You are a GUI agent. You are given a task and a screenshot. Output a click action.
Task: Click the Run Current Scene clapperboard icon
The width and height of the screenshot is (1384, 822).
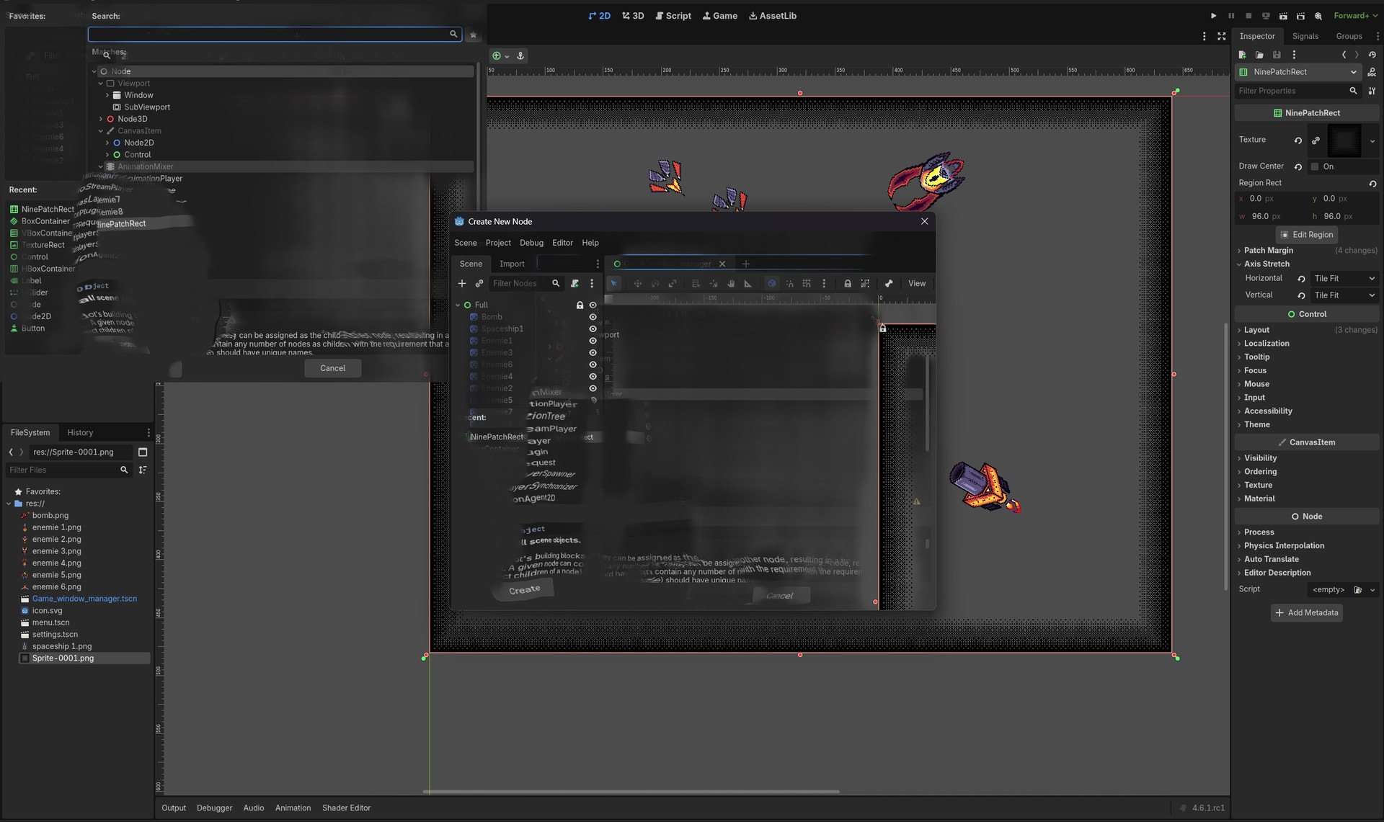1283,16
